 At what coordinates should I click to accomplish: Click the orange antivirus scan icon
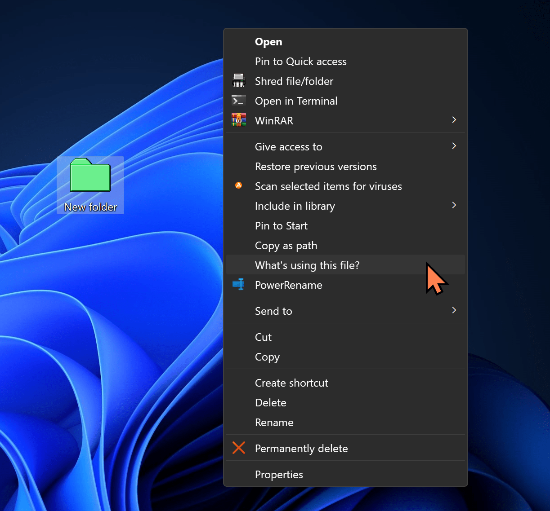coord(238,185)
